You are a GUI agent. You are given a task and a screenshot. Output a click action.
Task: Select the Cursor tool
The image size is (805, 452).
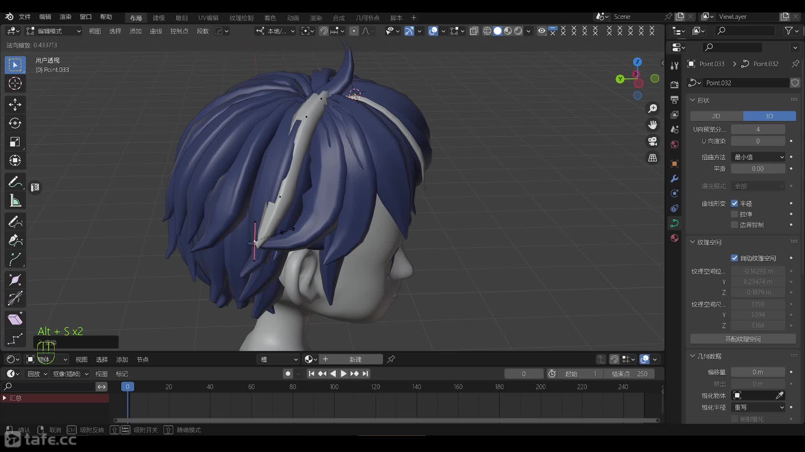(15, 83)
